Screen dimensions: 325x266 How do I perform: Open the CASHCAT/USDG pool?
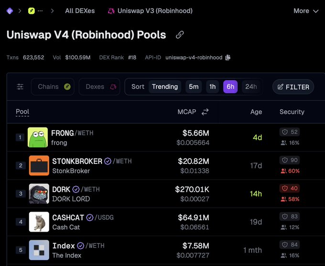pyautogui.click(x=83, y=217)
